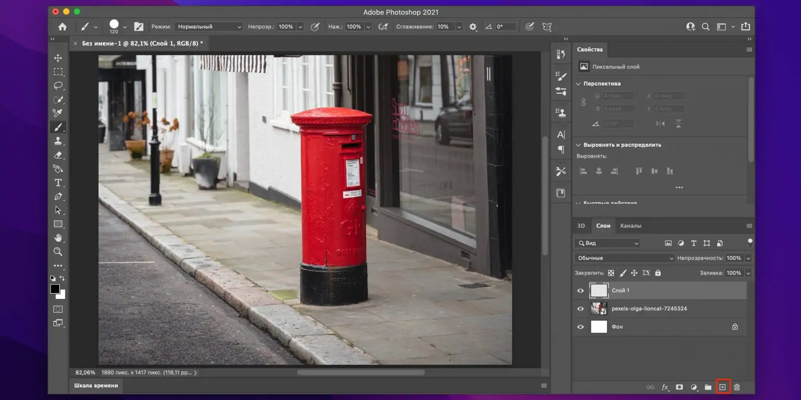Viewport: 801px width, 400px height.
Task: Hide the Слой 1 layer
Action: [580, 291]
